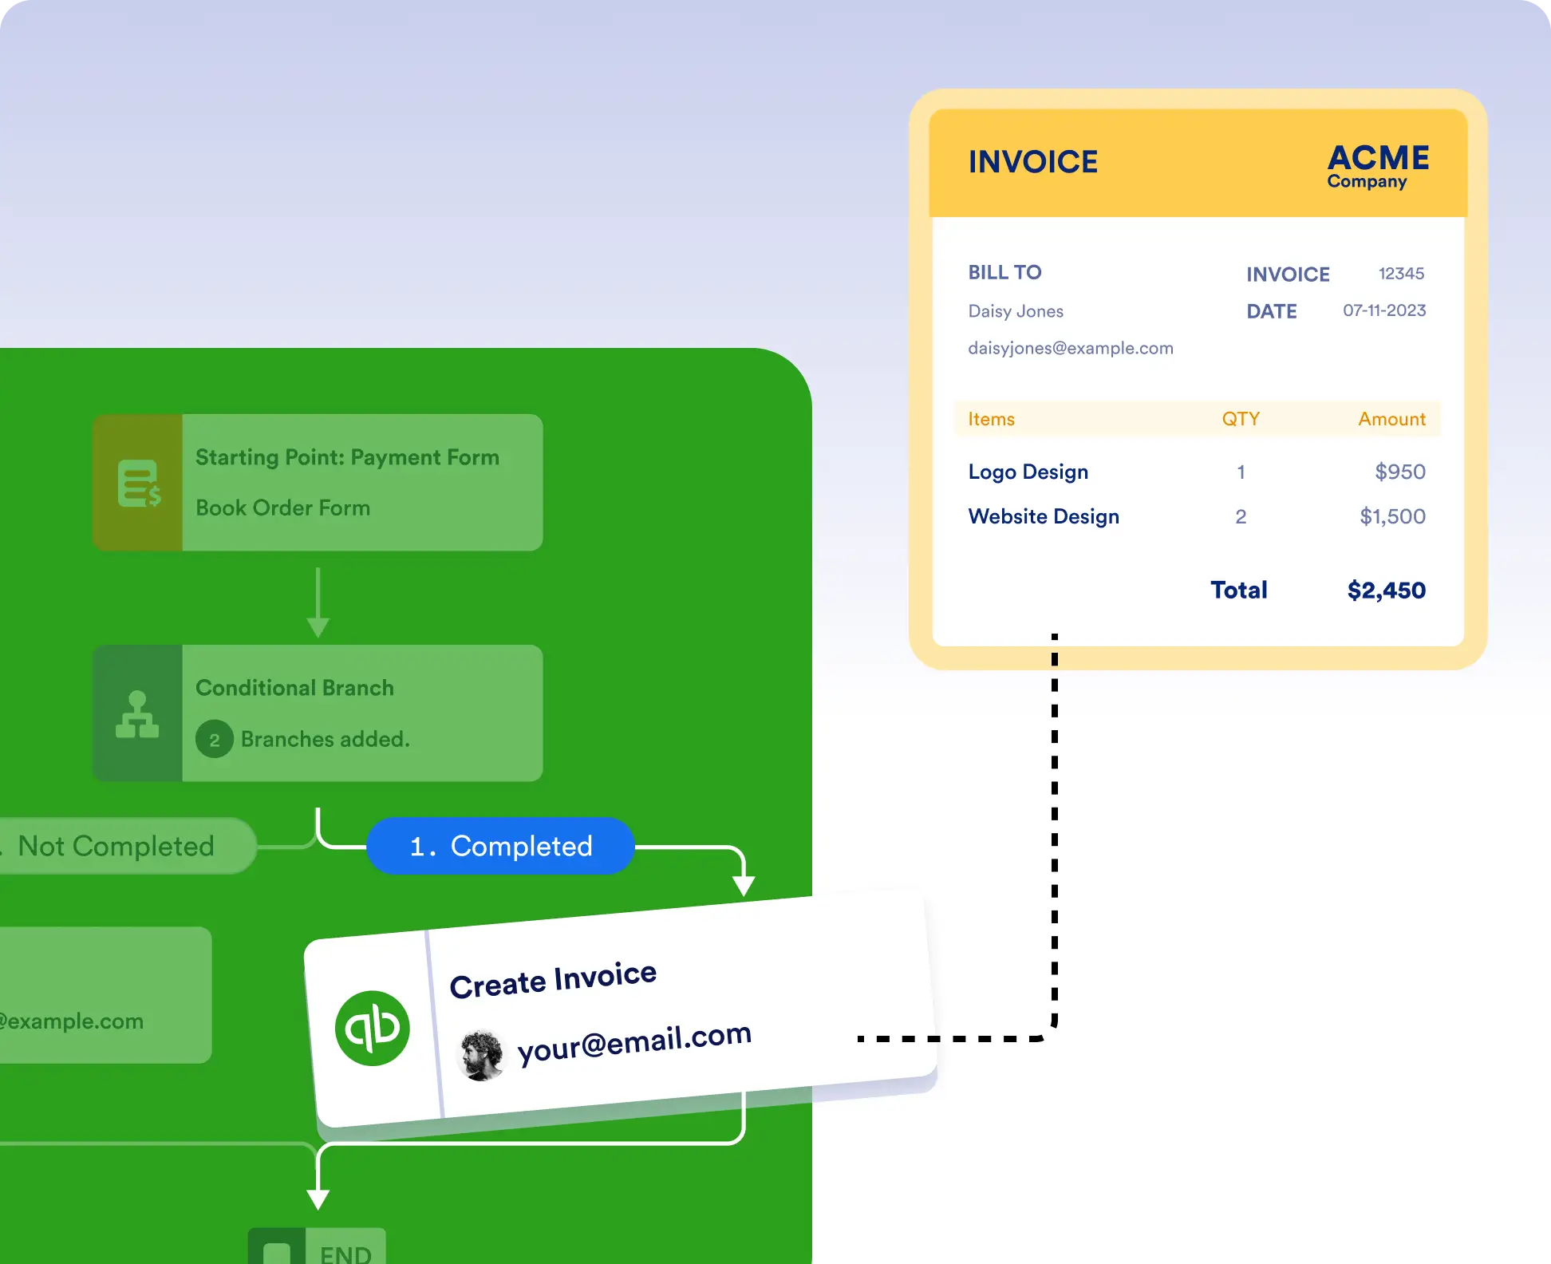
Task: Click 'Create Invoice' title text
Action: 553,980
